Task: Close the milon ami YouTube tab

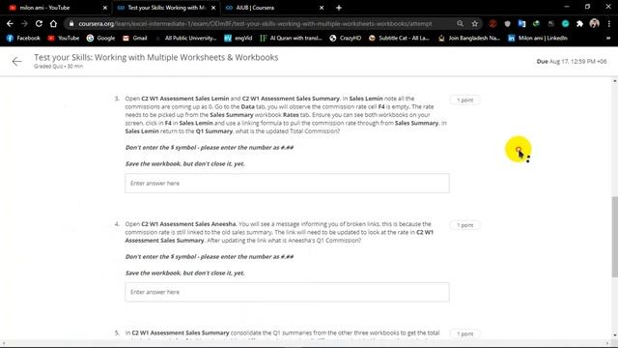Action: pyautogui.click(x=105, y=8)
